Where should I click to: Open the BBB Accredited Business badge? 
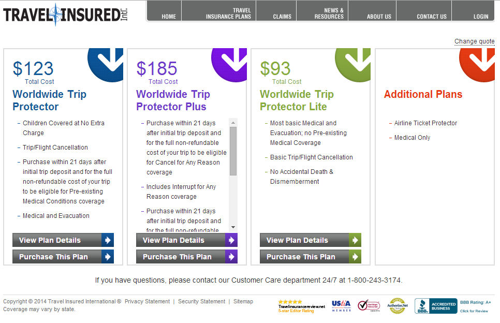436,306
